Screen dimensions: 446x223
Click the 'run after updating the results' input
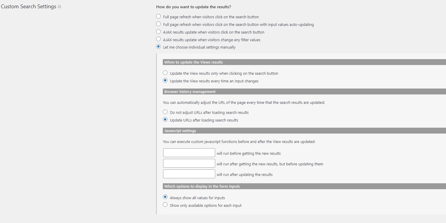pyautogui.click(x=189, y=174)
